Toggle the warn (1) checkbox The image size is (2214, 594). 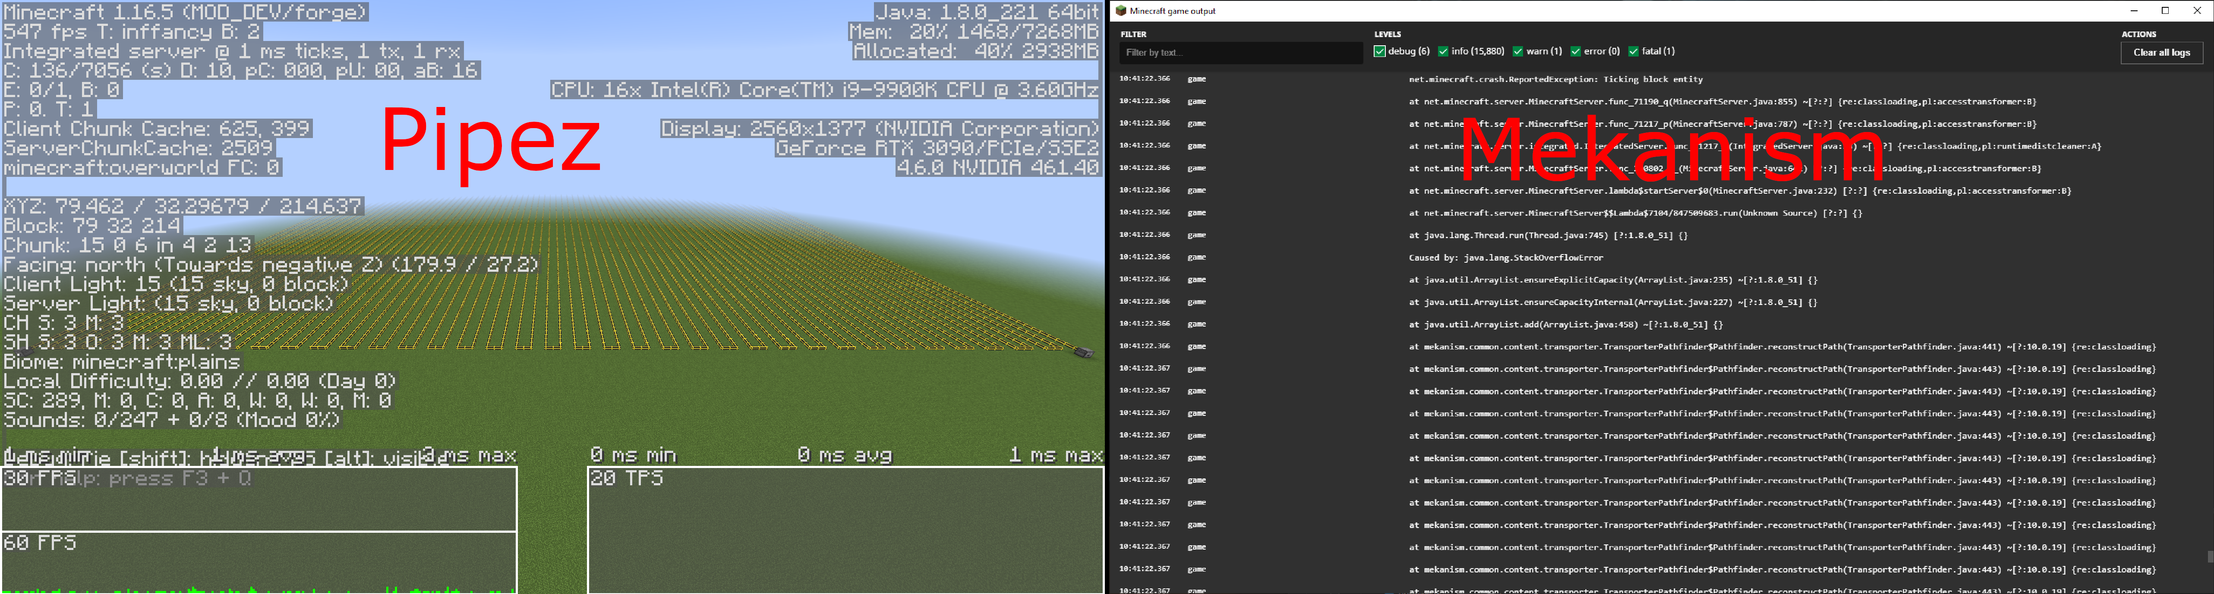point(1518,51)
